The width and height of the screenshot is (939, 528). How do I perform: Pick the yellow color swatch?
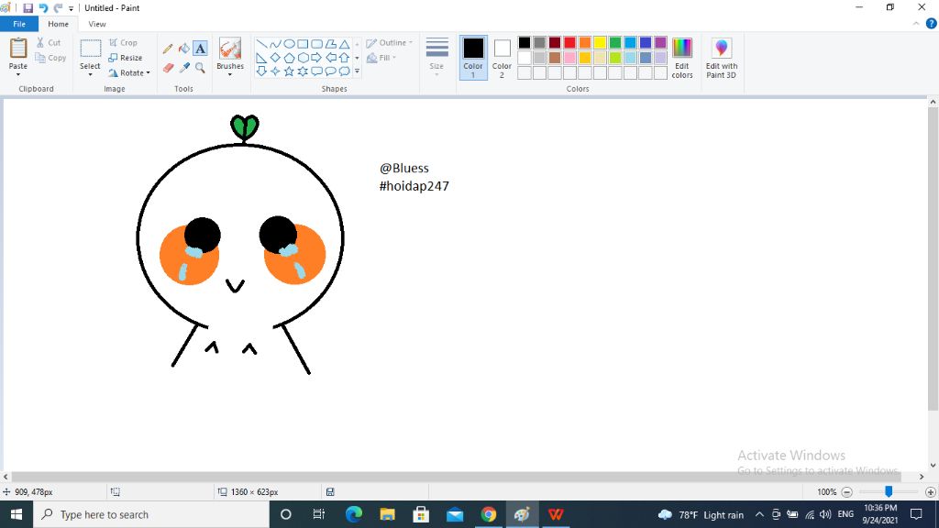click(600, 42)
